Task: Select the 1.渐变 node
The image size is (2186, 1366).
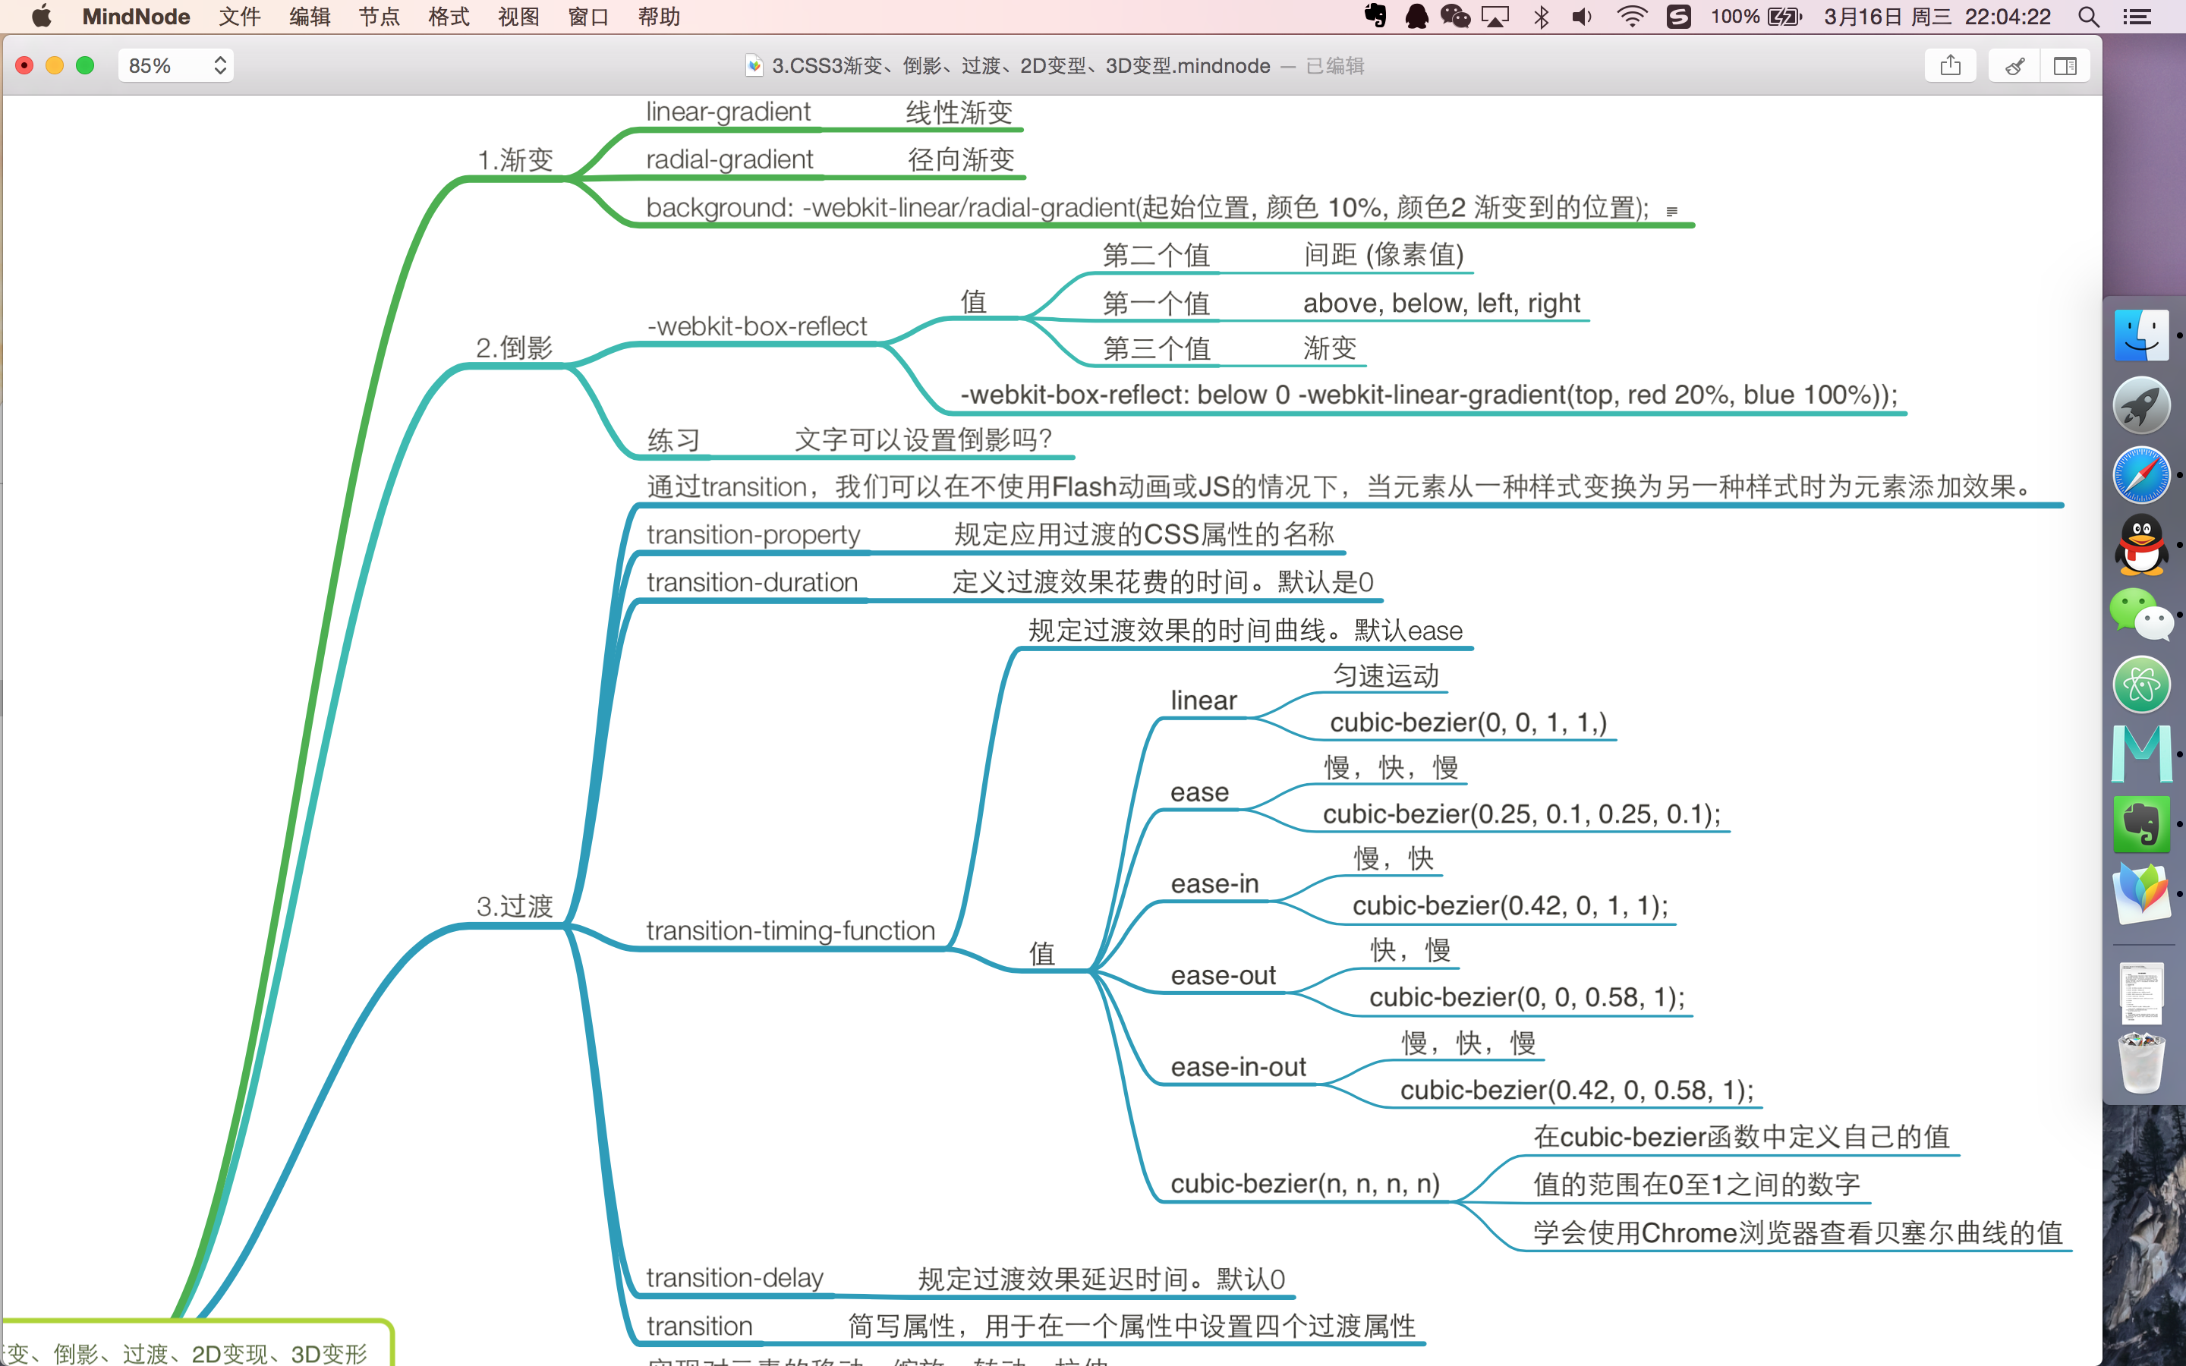Action: 515,160
